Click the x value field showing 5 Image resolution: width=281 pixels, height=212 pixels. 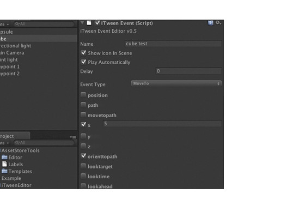click(x=162, y=124)
